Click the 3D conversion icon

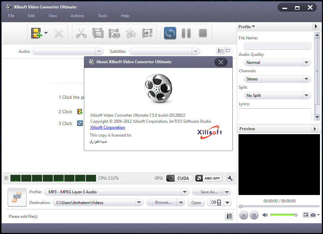pos(115,33)
